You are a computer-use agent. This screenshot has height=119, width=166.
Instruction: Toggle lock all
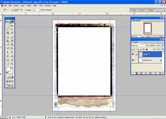click(147, 49)
